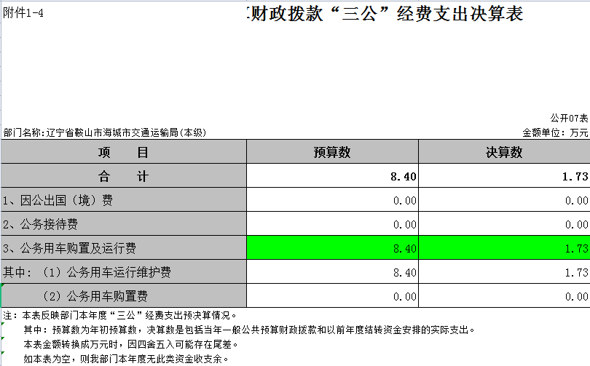Select budget 0.00 in the 公务接待费 row

tap(332, 224)
